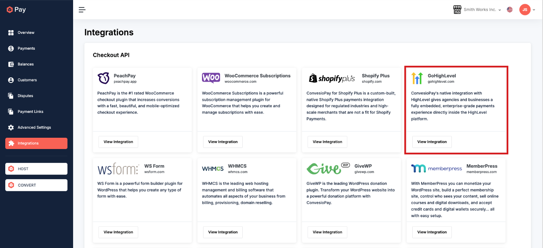Screen dimensions: 543x248
Task: Click the HOST product button
Action: click(36, 169)
